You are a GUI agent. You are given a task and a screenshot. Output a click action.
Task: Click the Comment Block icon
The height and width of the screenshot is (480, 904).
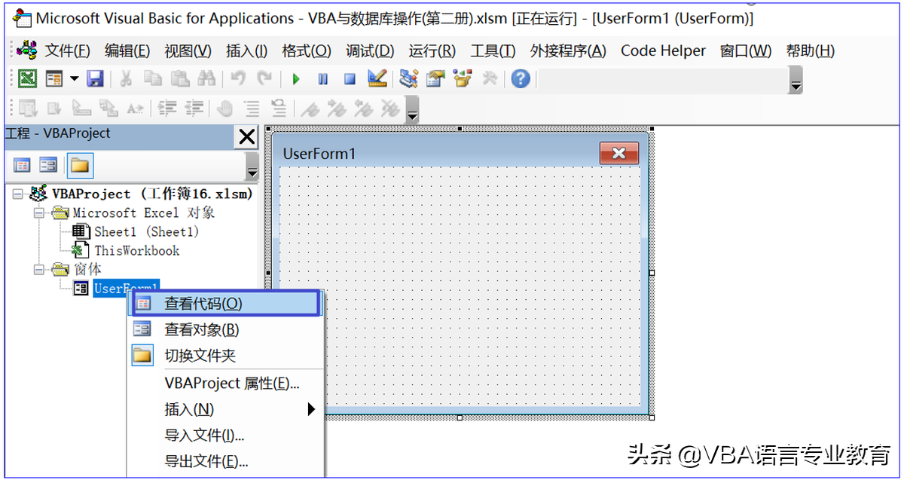[x=252, y=109]
